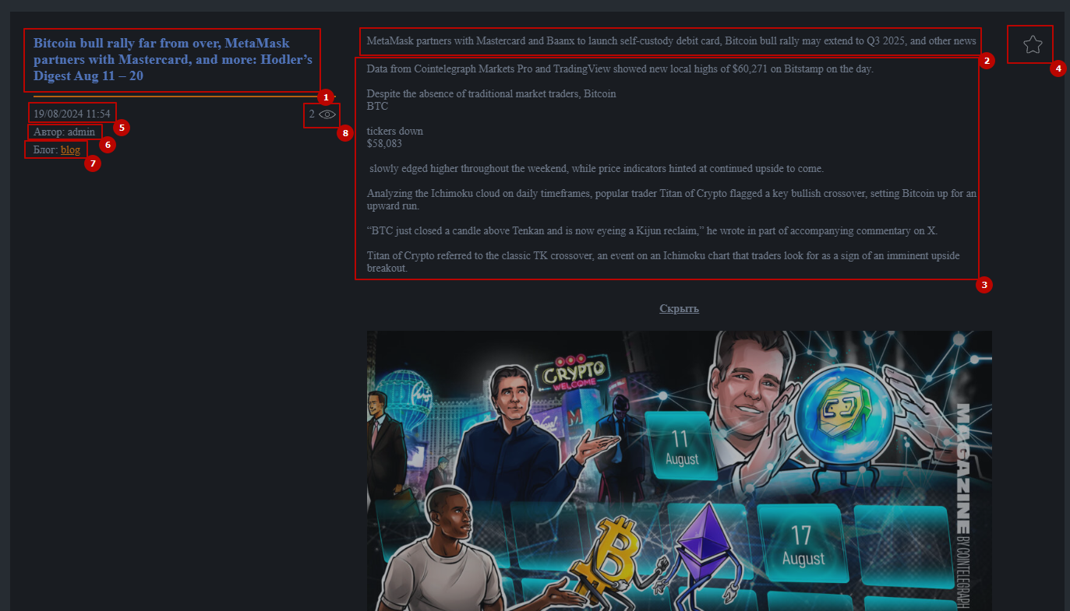Click the star favorite icon
1070x611 pixels.
(x=1032, y=44)
